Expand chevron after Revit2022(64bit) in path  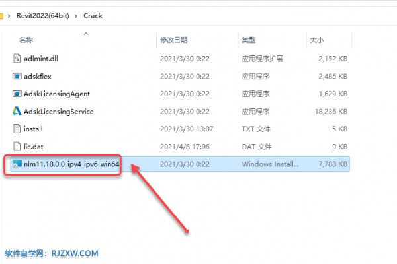(x=76, y=16)
